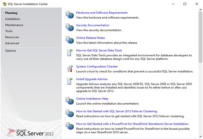
Task: Click 'Launch the online installation documentation.' text
Action: (107, 104)
